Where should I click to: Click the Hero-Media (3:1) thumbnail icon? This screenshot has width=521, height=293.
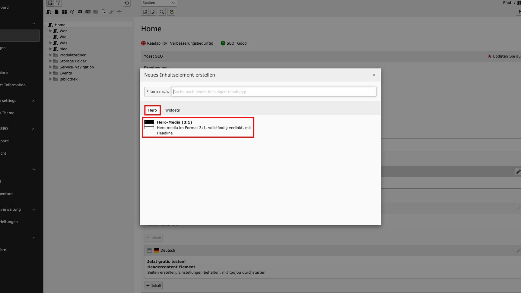149,124
